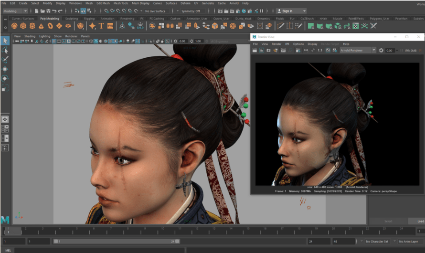Click the 1:1 real size icon in Render View
The width and height of the screenshot is (425, 253).
pyautogui.click(x=320, y=51)
